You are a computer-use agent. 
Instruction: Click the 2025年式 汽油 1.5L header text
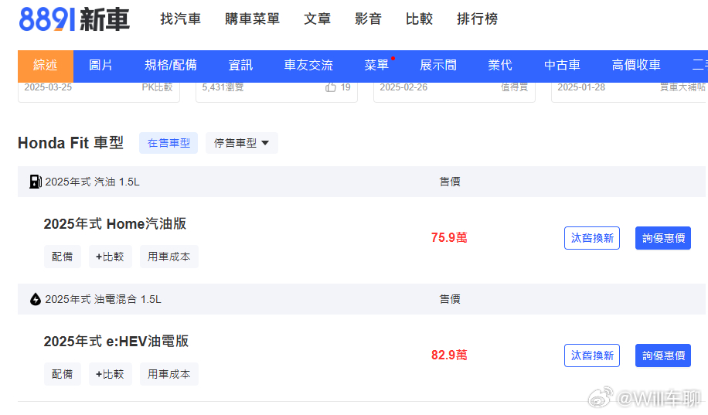(x=92, y=182)
